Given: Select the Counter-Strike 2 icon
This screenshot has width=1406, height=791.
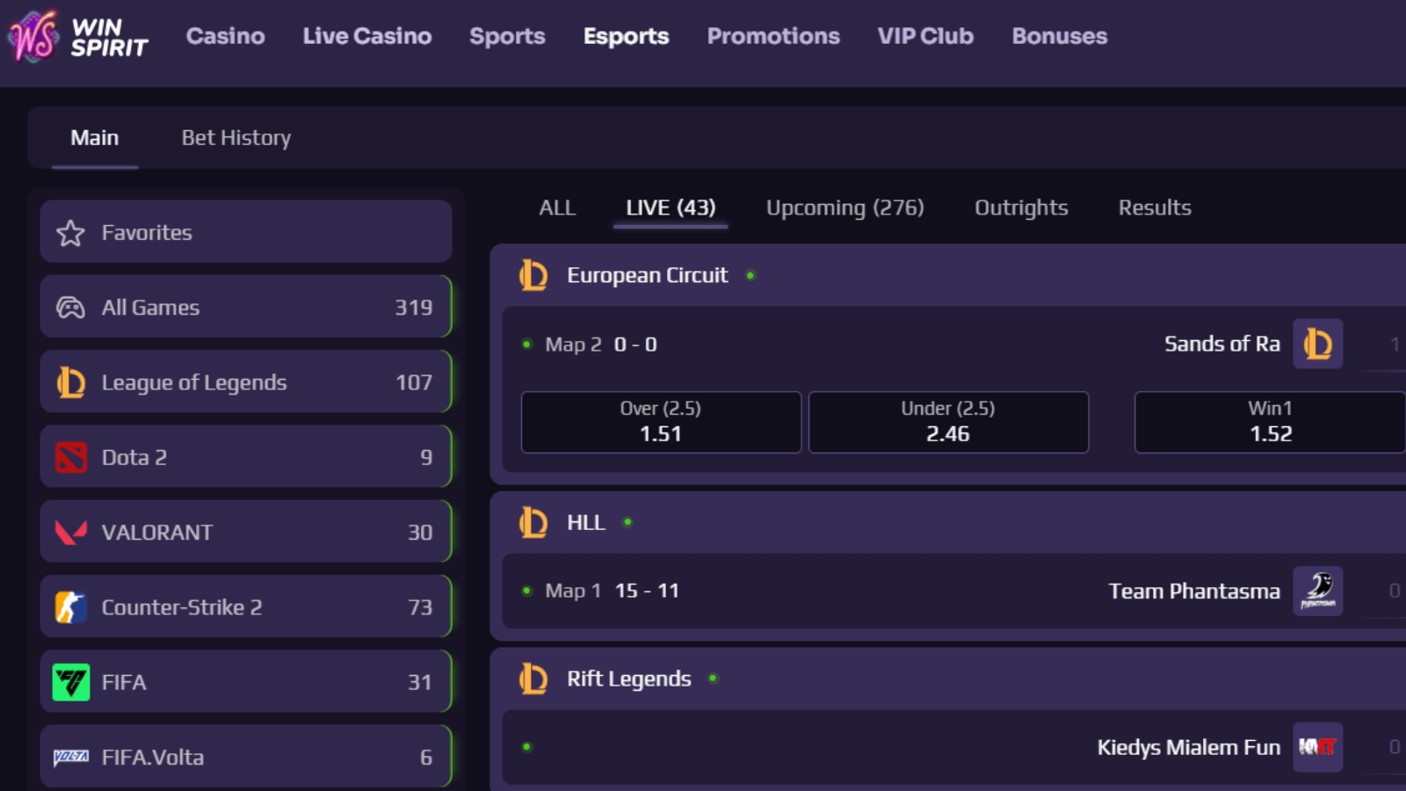Looking at the screenshot, I should click(71, 606).
